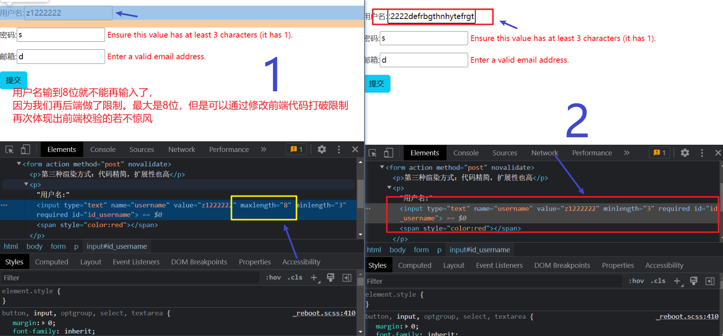This screenshot has height=336, width=723.
Task: Switch to the Console tab in left DevTools
Action: [103, 149]
